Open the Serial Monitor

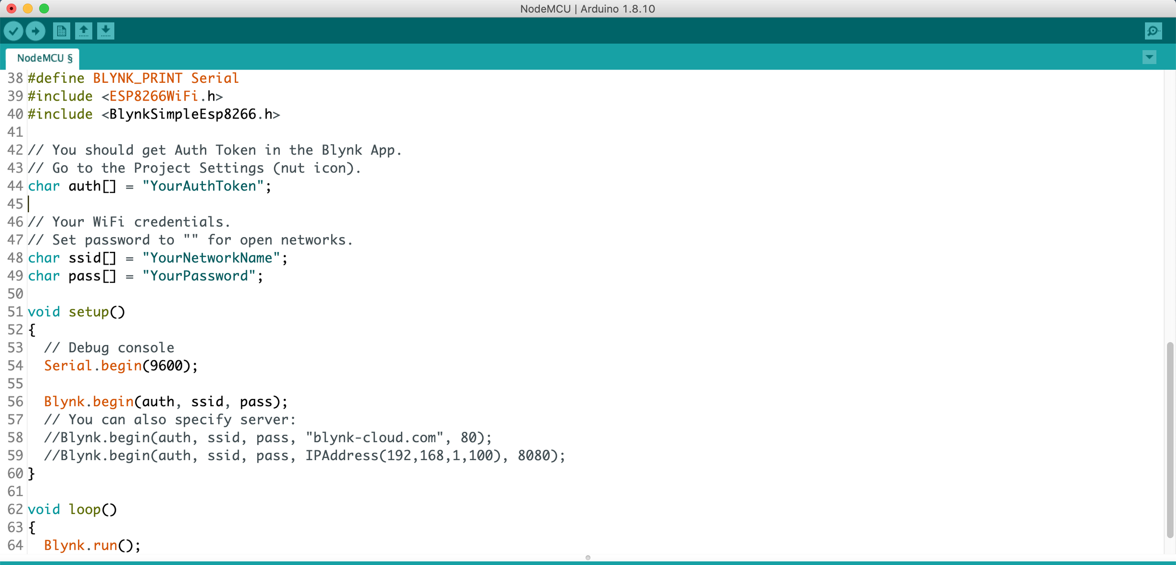[x=1153, y=30]
